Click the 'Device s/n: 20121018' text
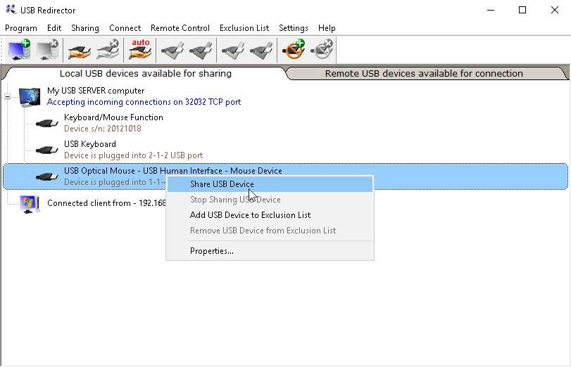 [103, 129]
